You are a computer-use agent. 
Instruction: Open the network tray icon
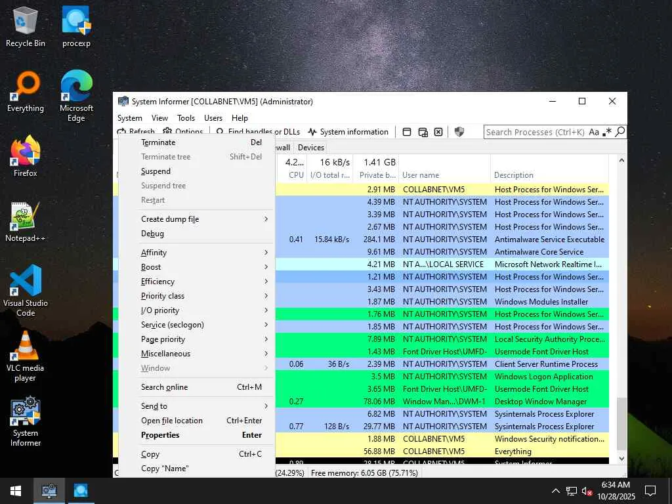coord(572,491)
